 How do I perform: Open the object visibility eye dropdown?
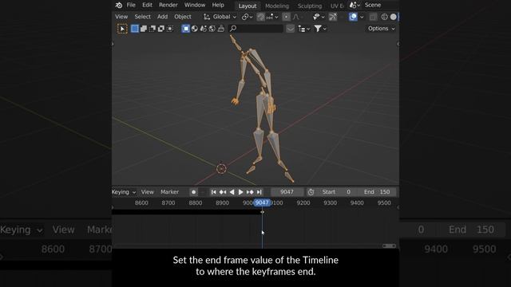(x=319, y=17)
